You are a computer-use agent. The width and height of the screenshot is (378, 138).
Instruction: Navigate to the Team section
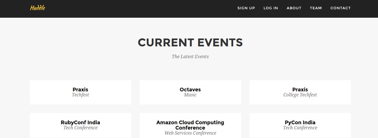point(316,8)
